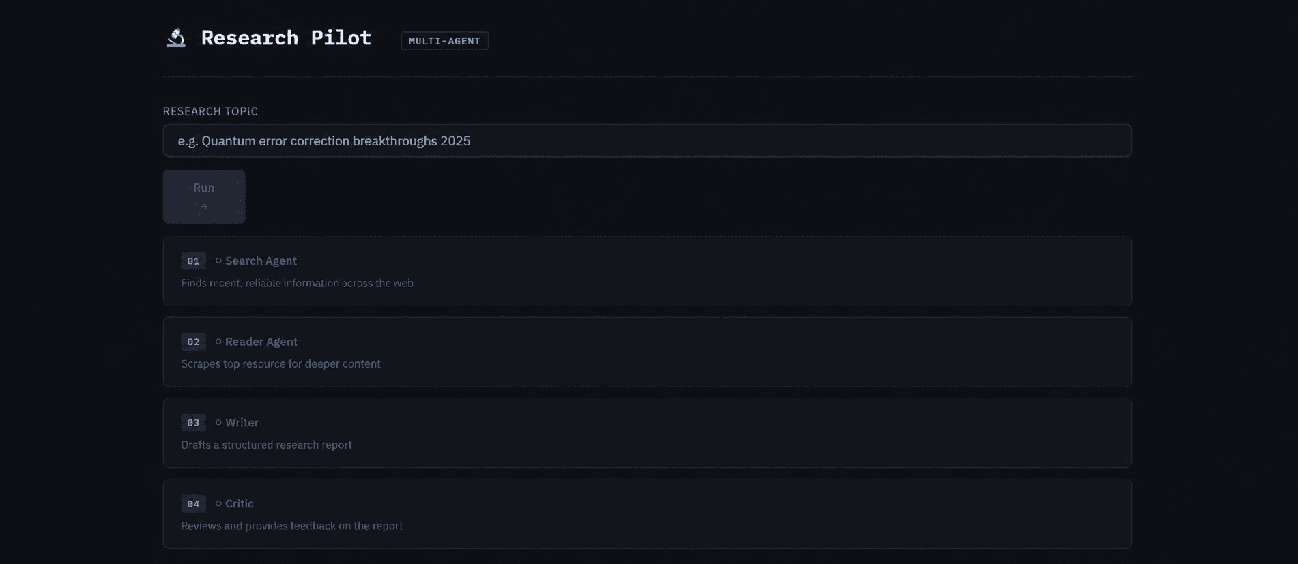Click the arrow icon in Run button
This screenshot has width=1298, height=564.
click(x=203, y=207)
